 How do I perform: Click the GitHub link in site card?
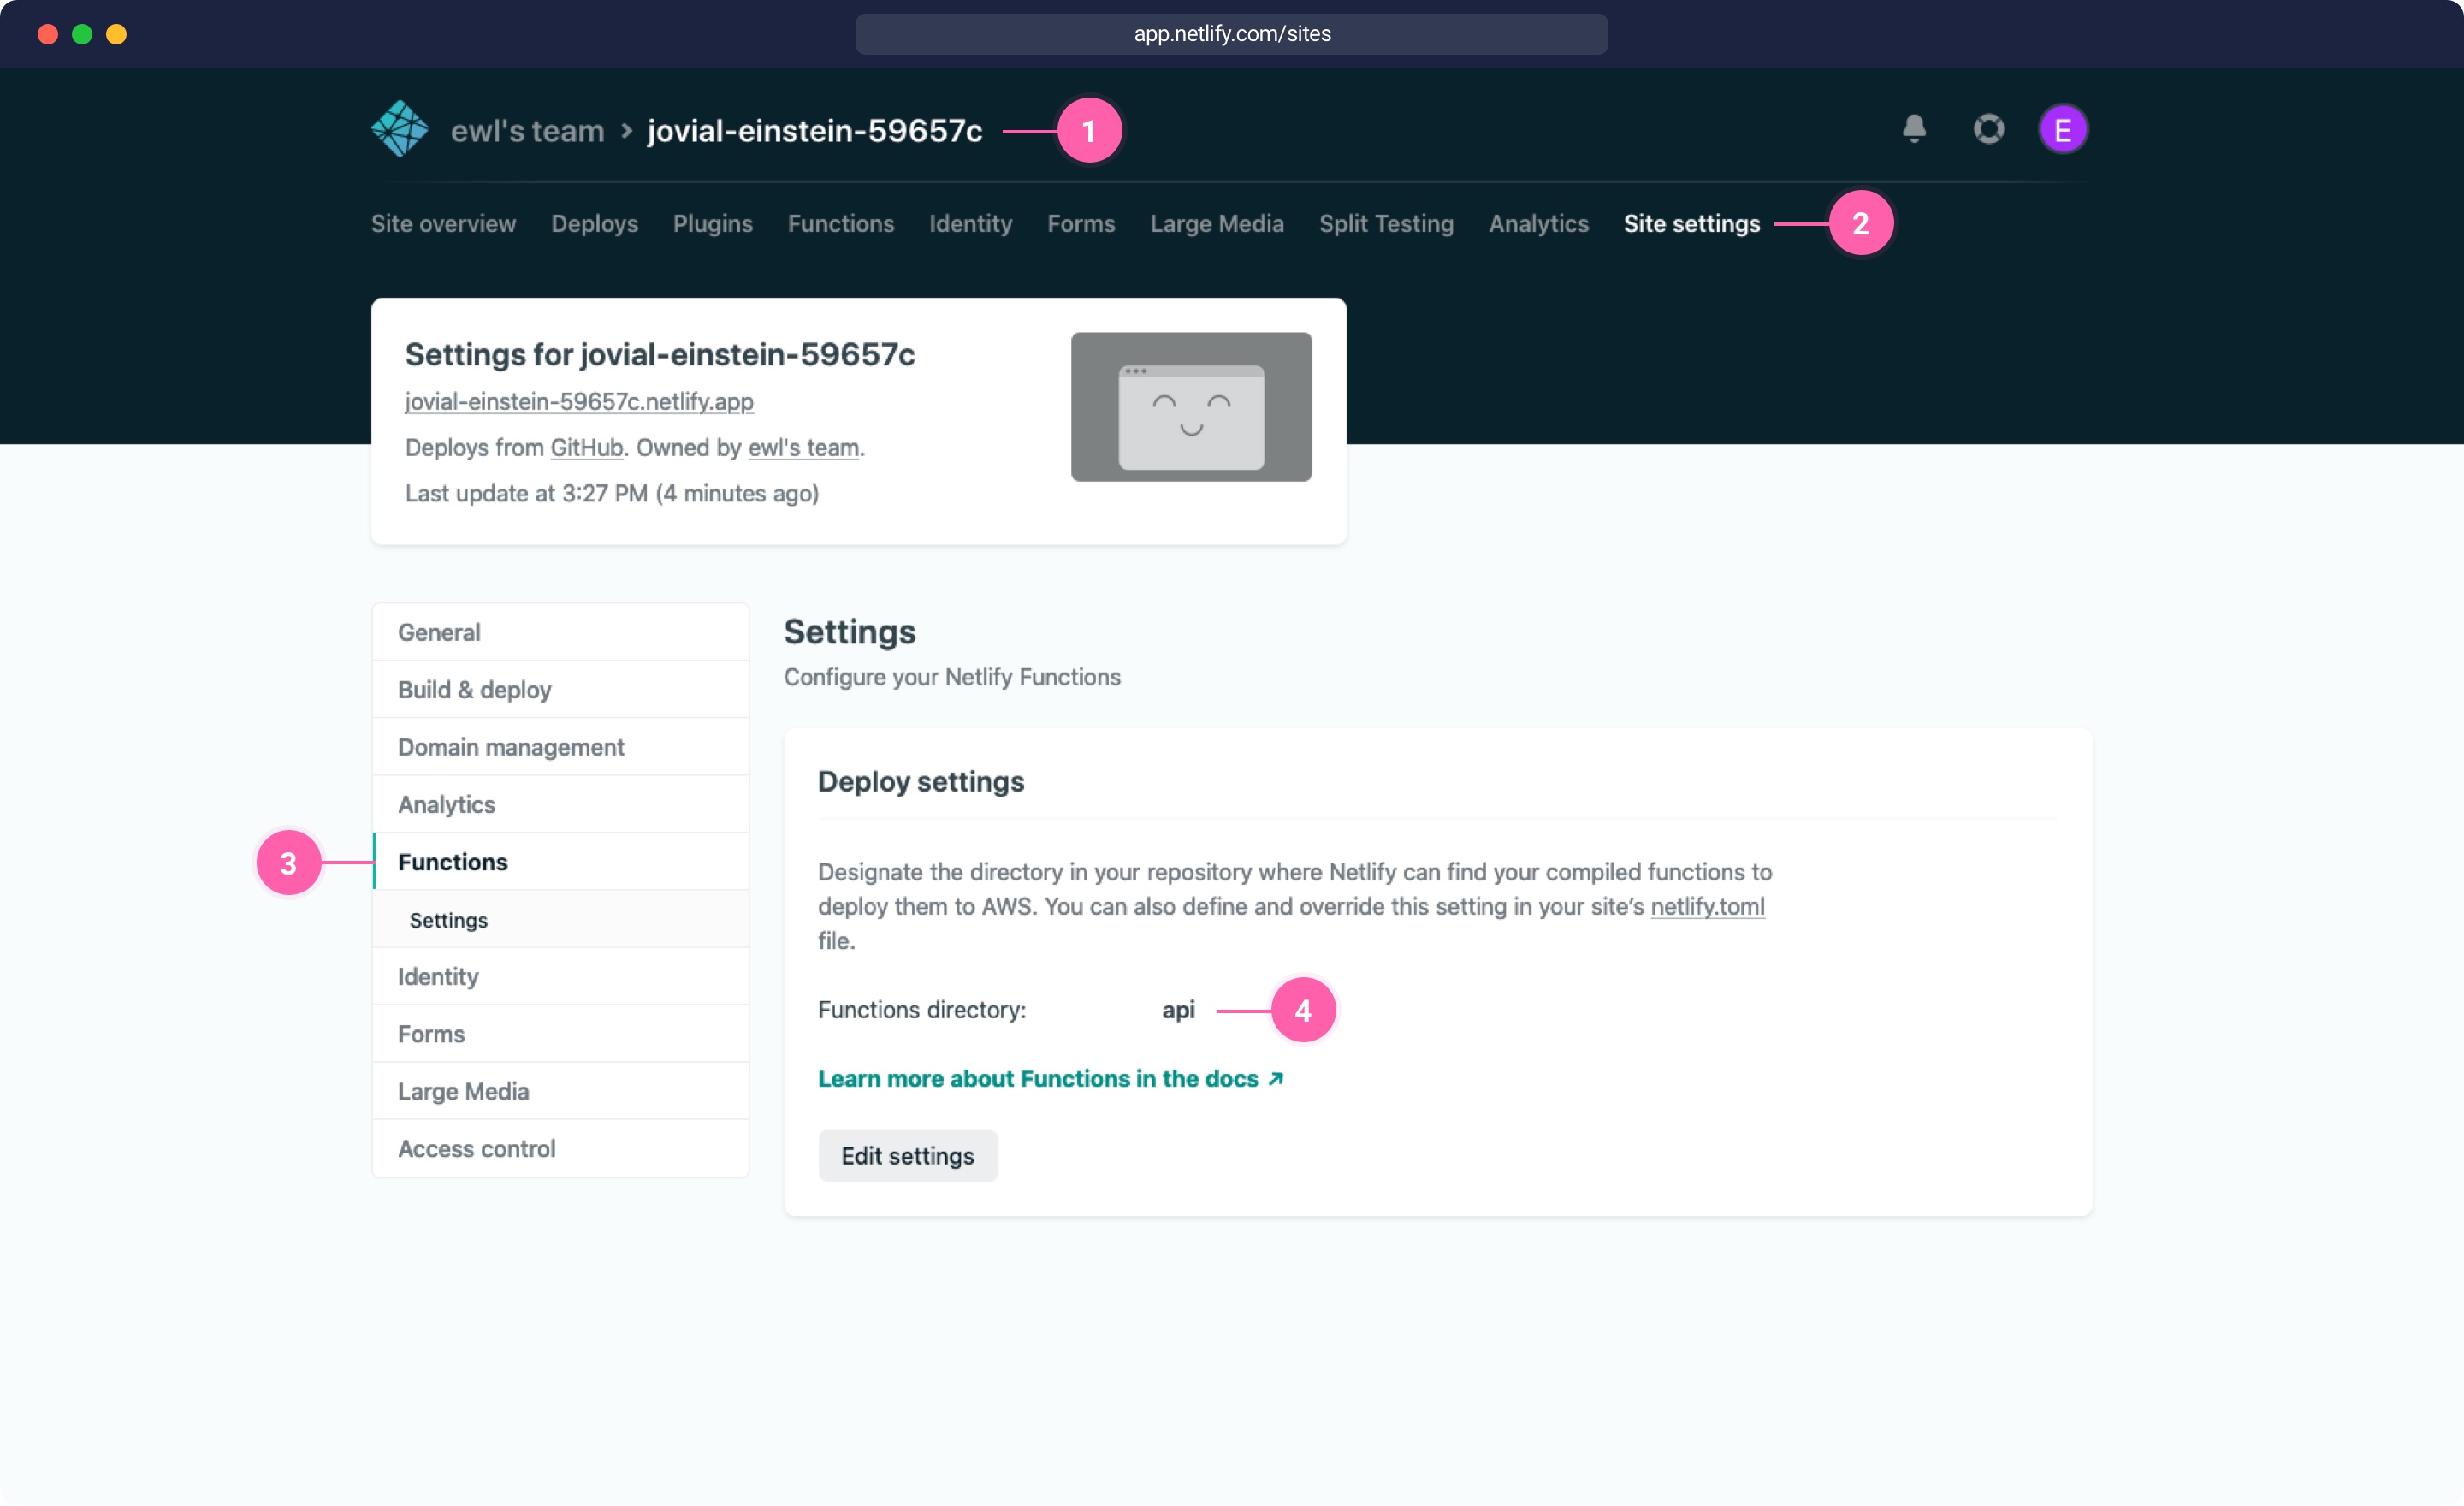tap(586, 448)
